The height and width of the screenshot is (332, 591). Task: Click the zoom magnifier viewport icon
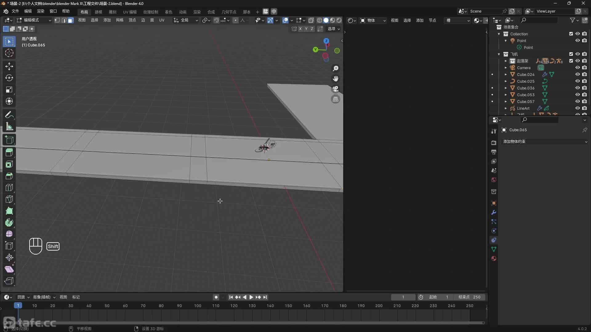(336, 69)
